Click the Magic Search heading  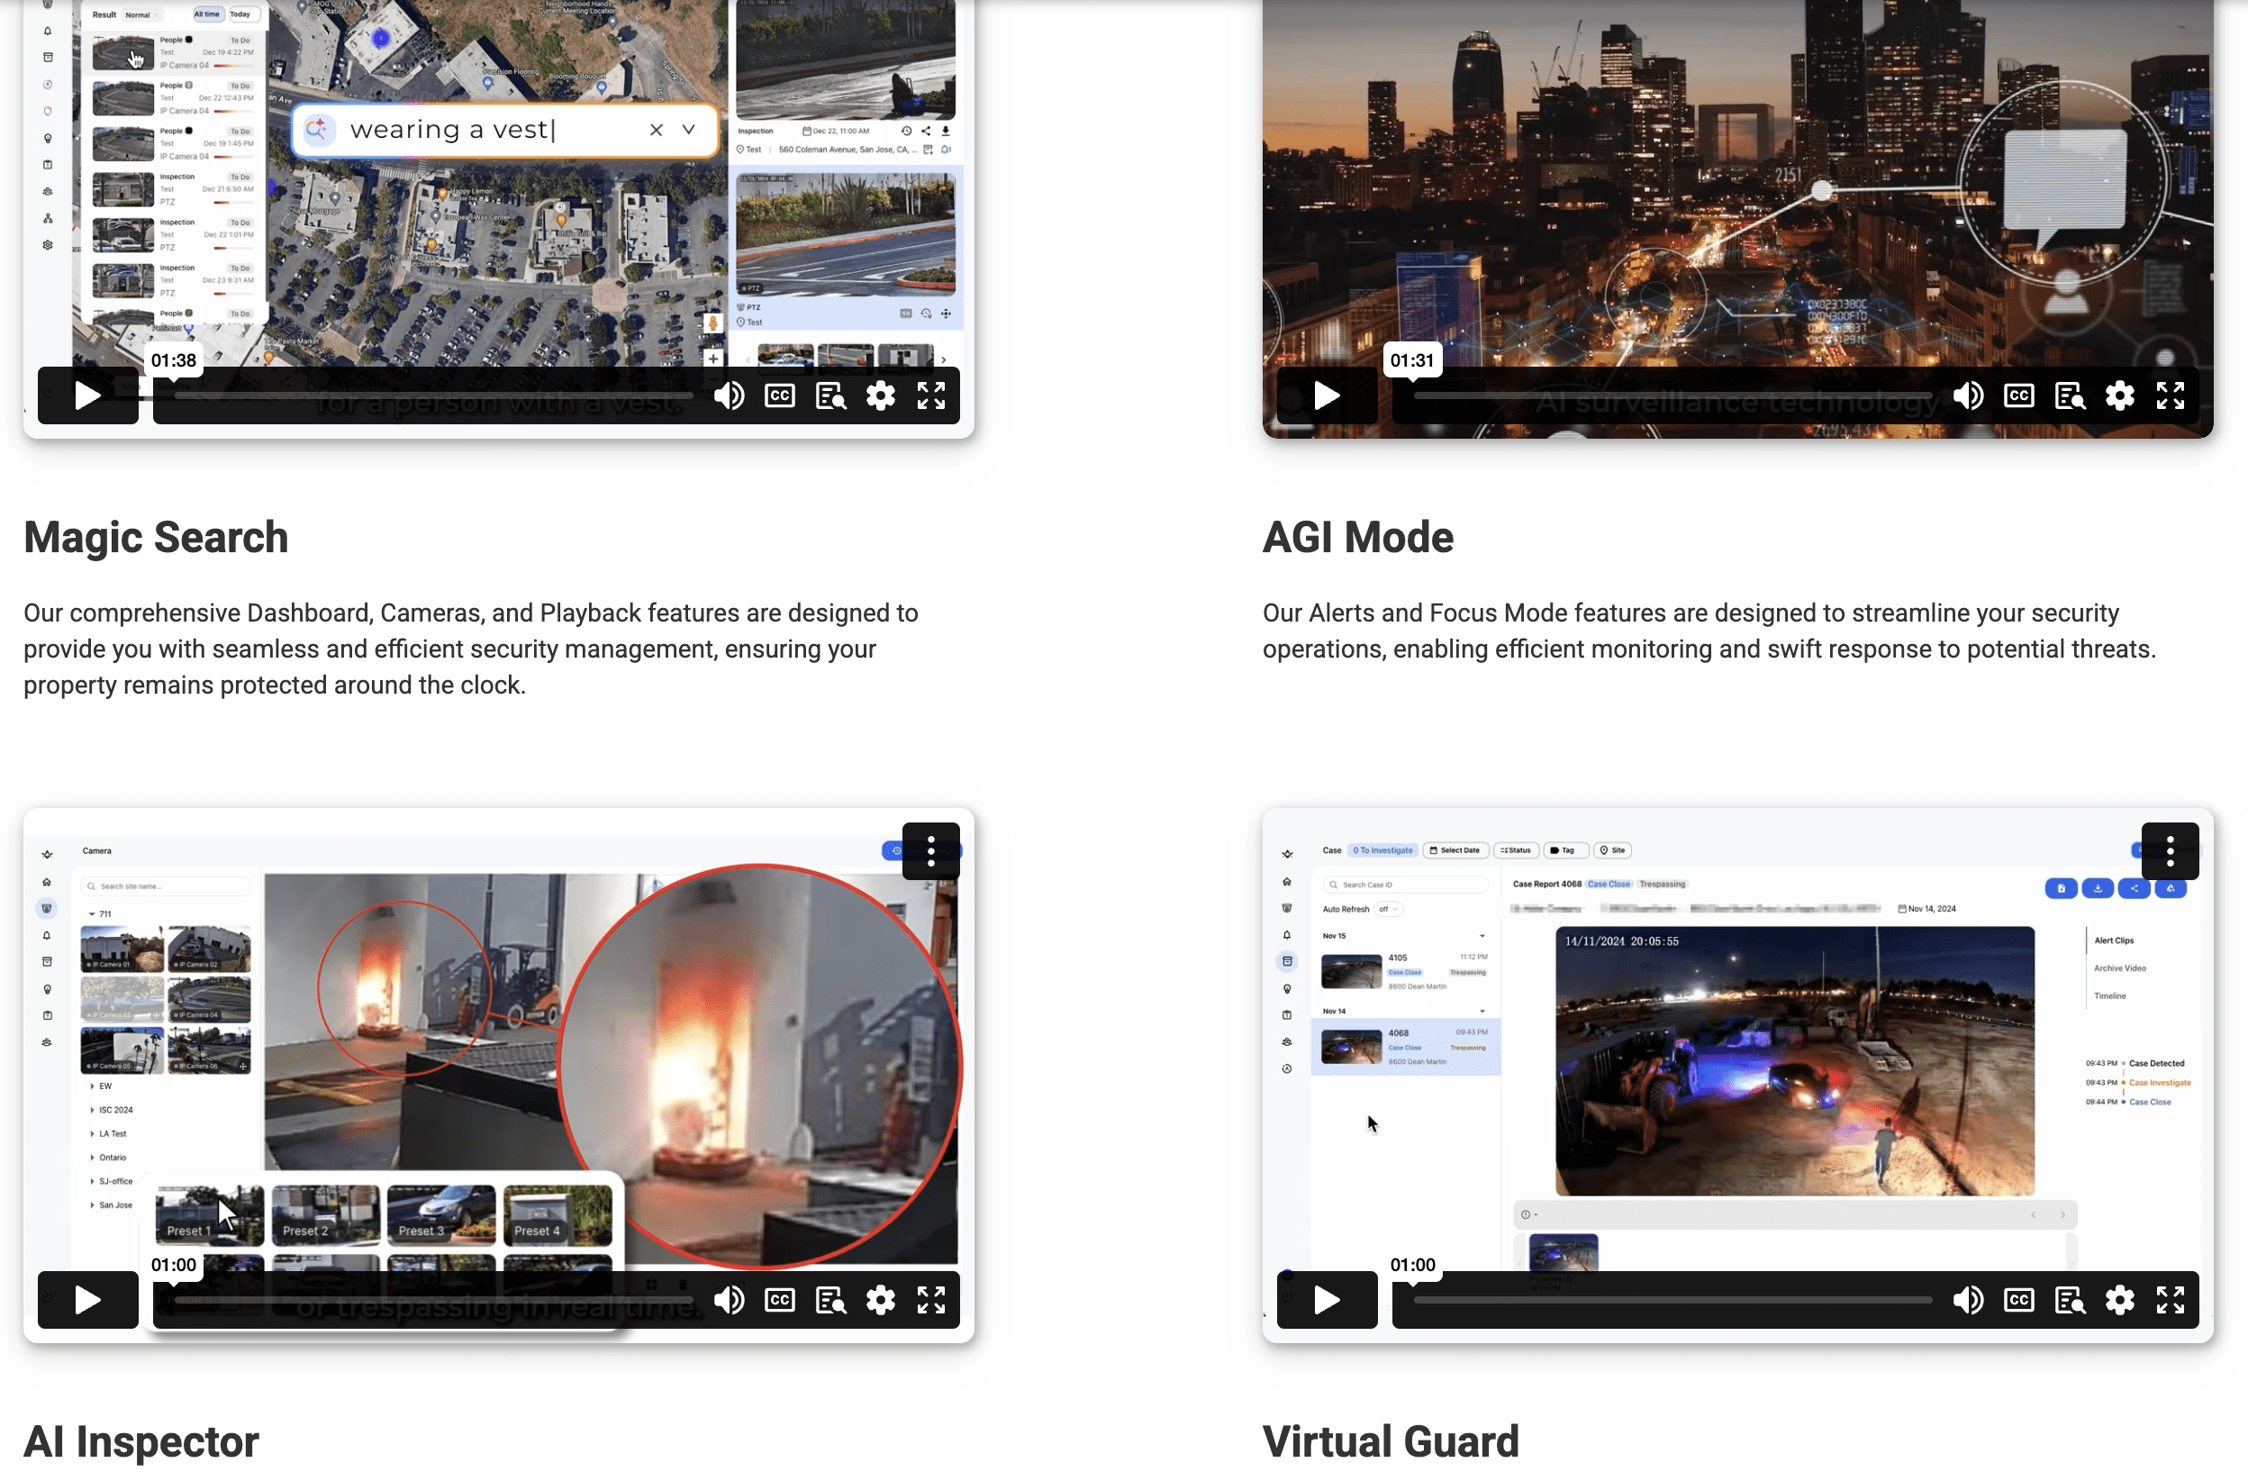(156, 538)
